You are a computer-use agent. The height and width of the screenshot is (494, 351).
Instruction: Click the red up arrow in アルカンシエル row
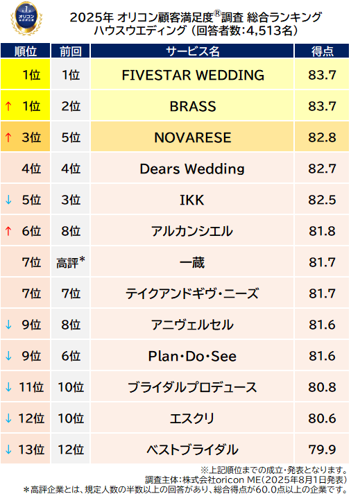tap(8, 231)
